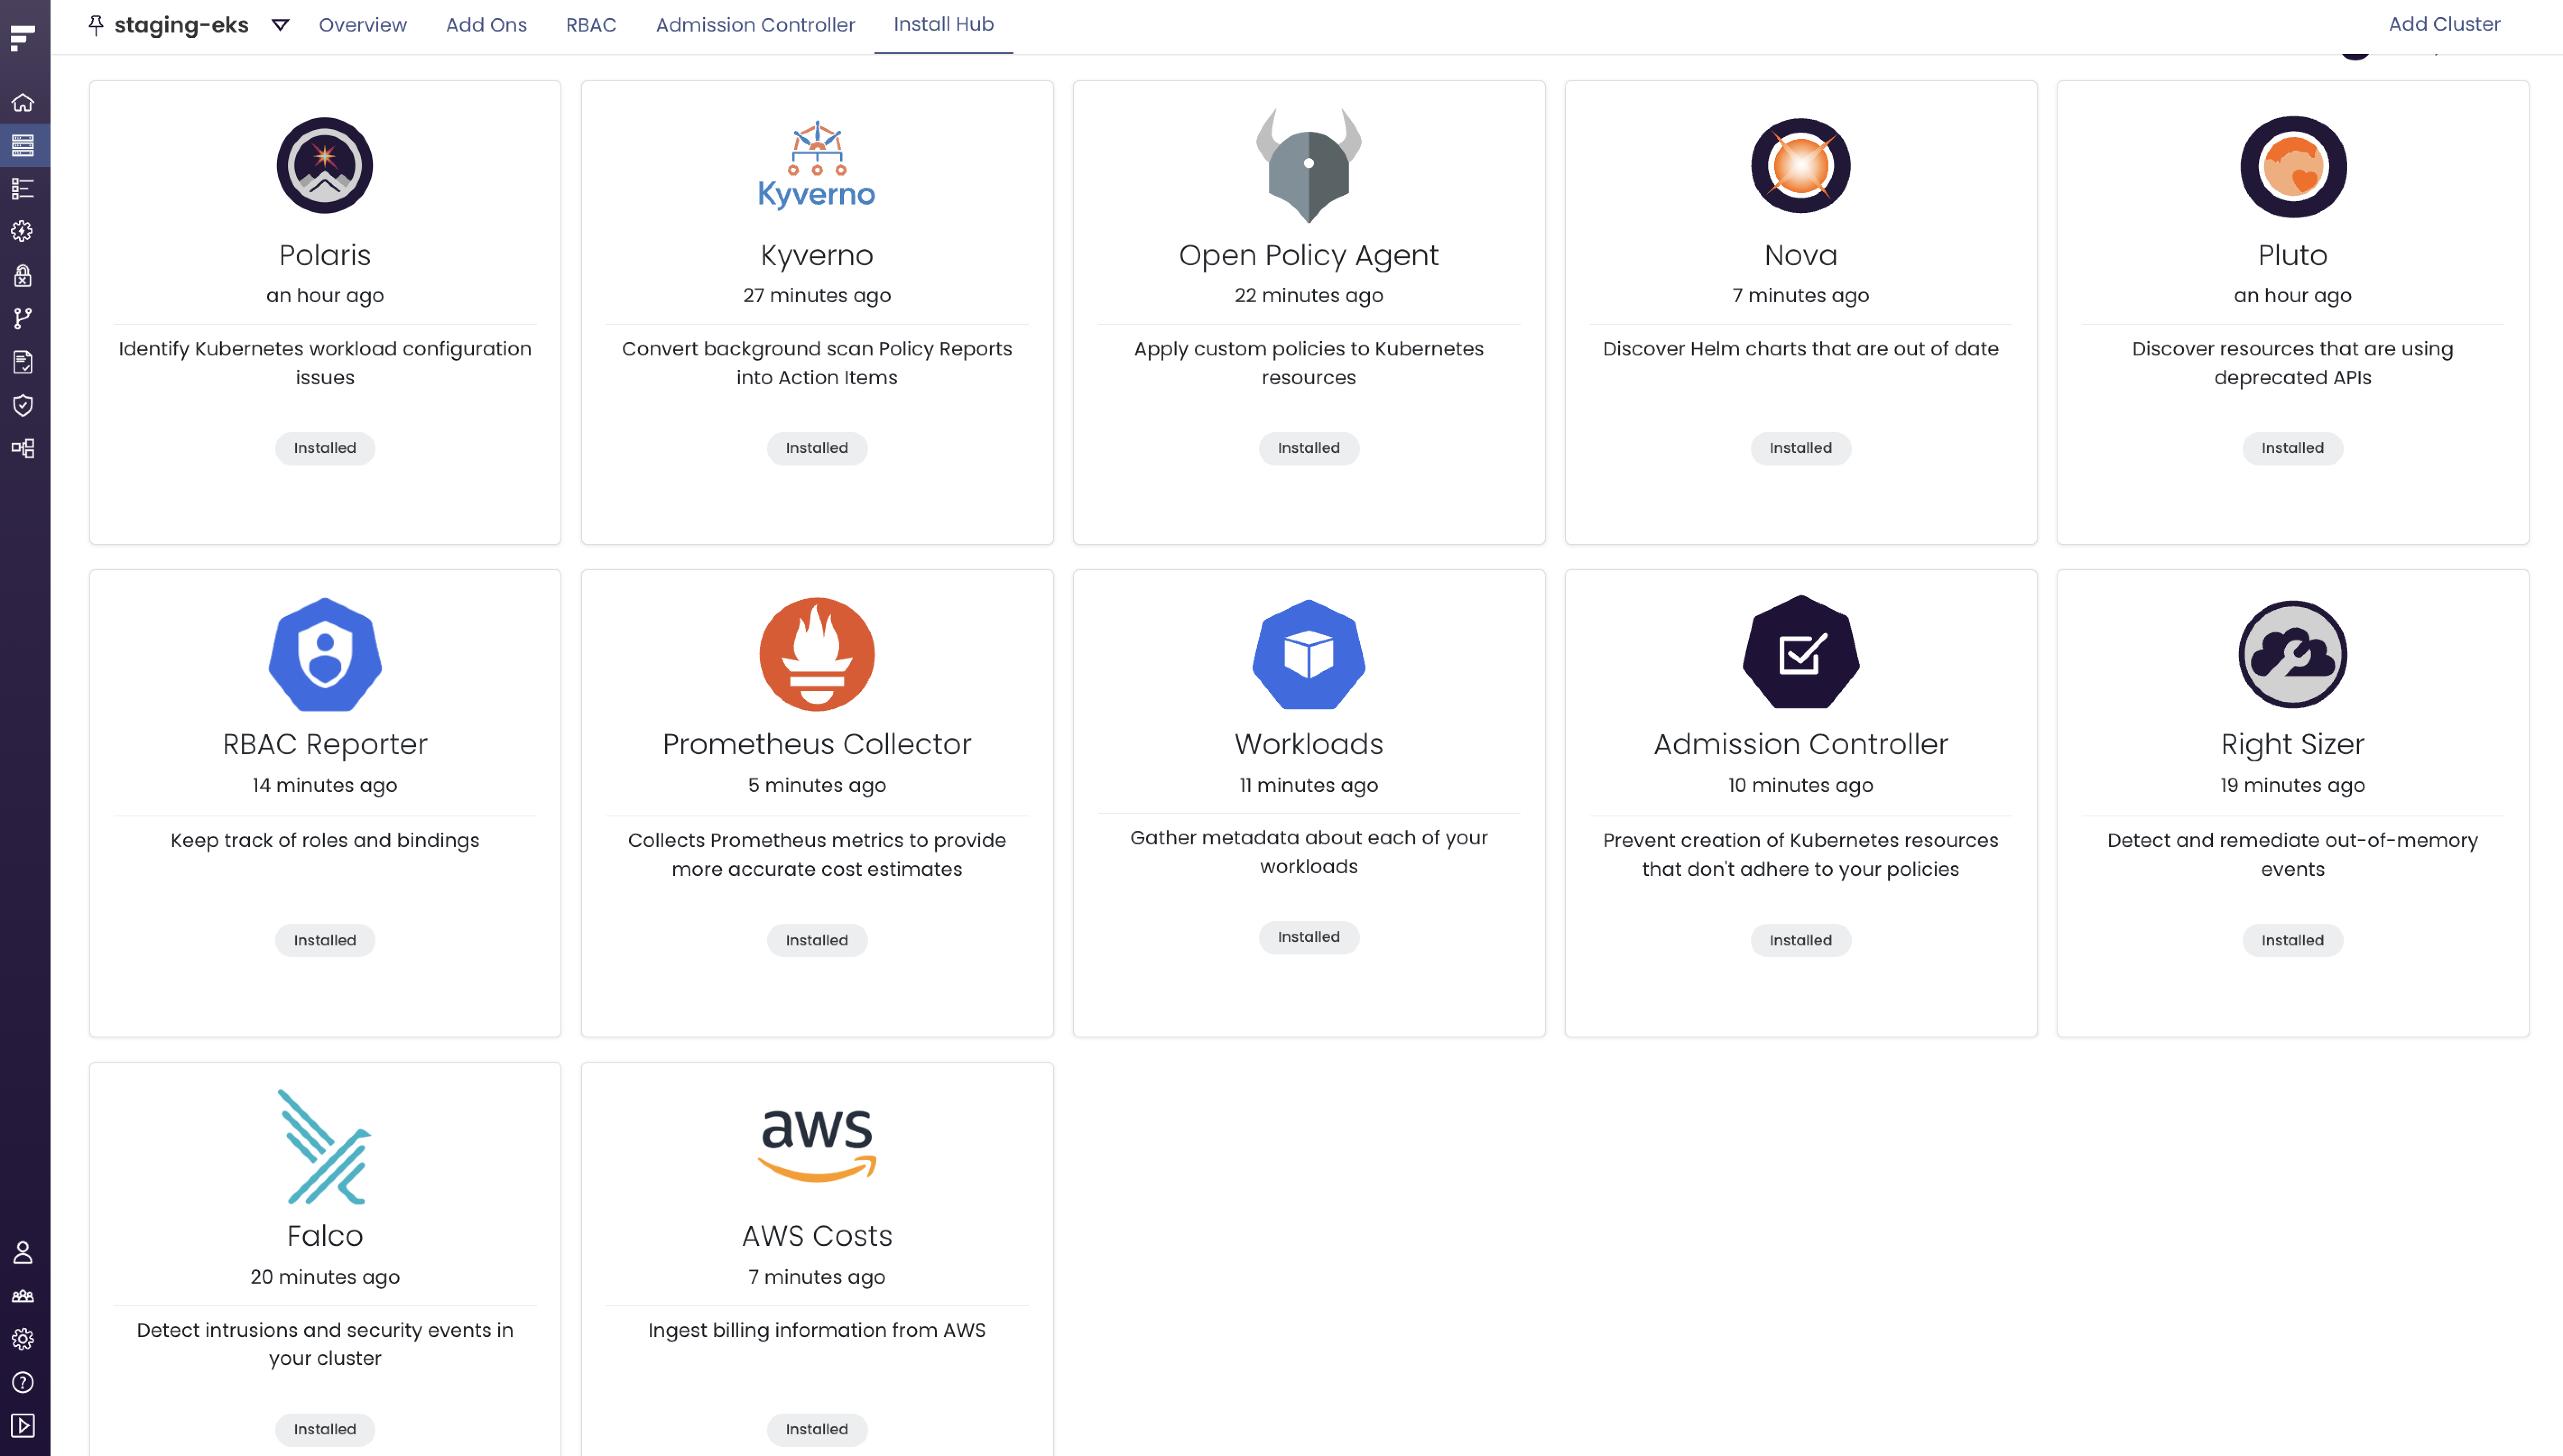Click Installed button on Workloads card
This screenshot has width=2563, height=1456.
[1309, 937]
